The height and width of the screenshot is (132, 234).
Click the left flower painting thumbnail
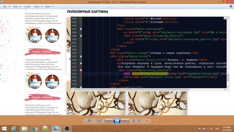point(96,103)
